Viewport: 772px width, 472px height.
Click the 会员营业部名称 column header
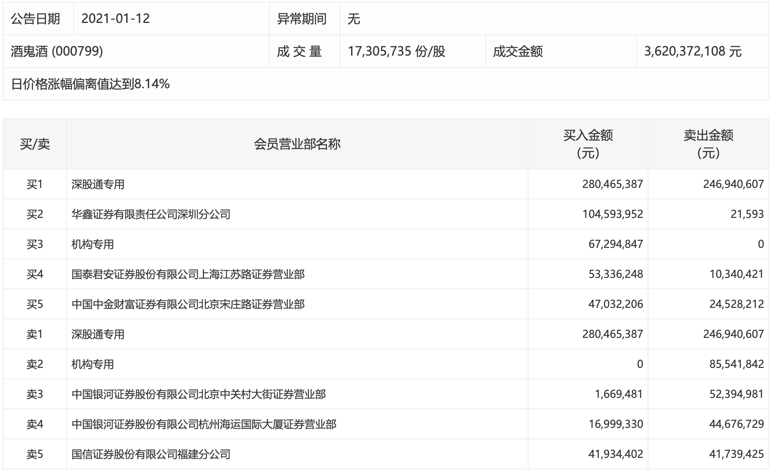(x=297, y=144)
